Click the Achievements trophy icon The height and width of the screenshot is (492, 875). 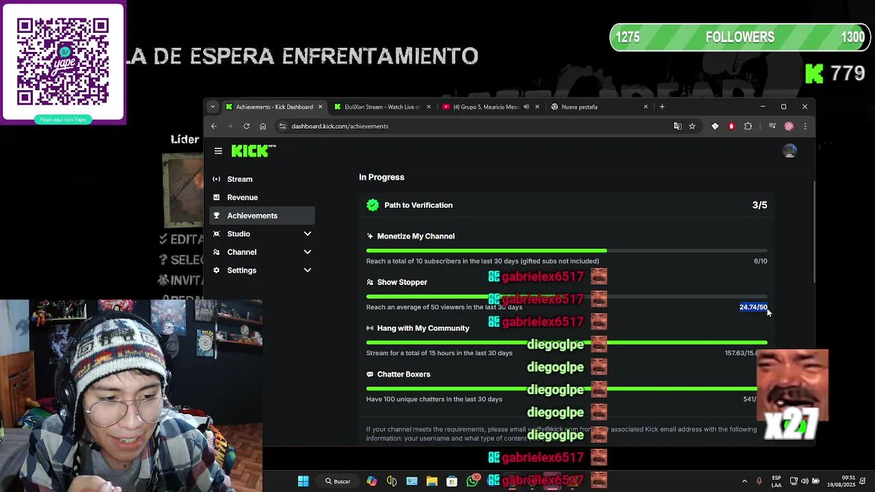tap(217, 215)
